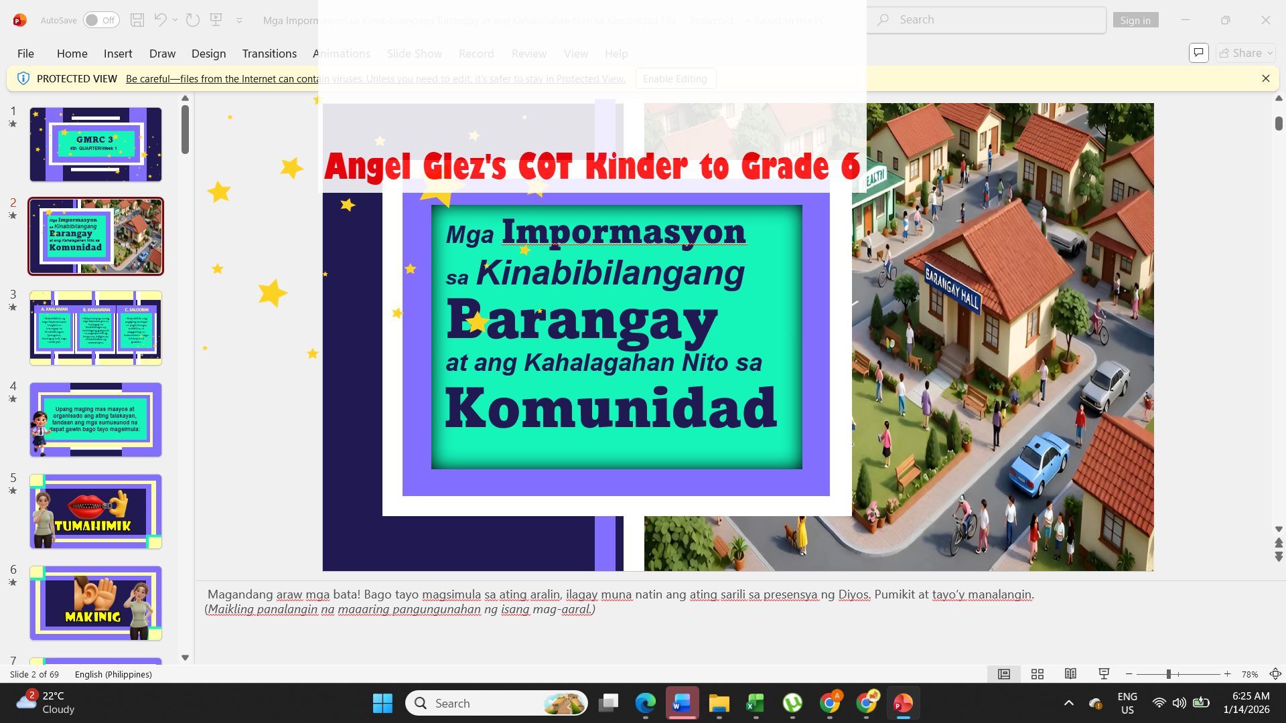
Task: Click the 78% zoom level
Action: (x=1250, y=674)
